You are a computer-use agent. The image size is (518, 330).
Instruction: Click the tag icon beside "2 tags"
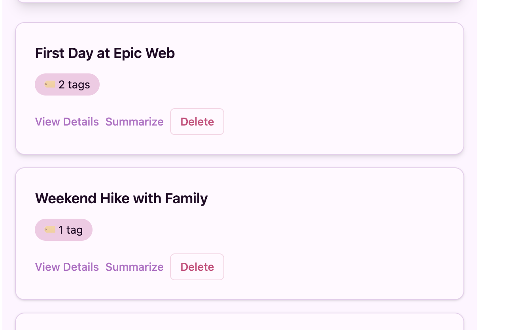(50, 84)
